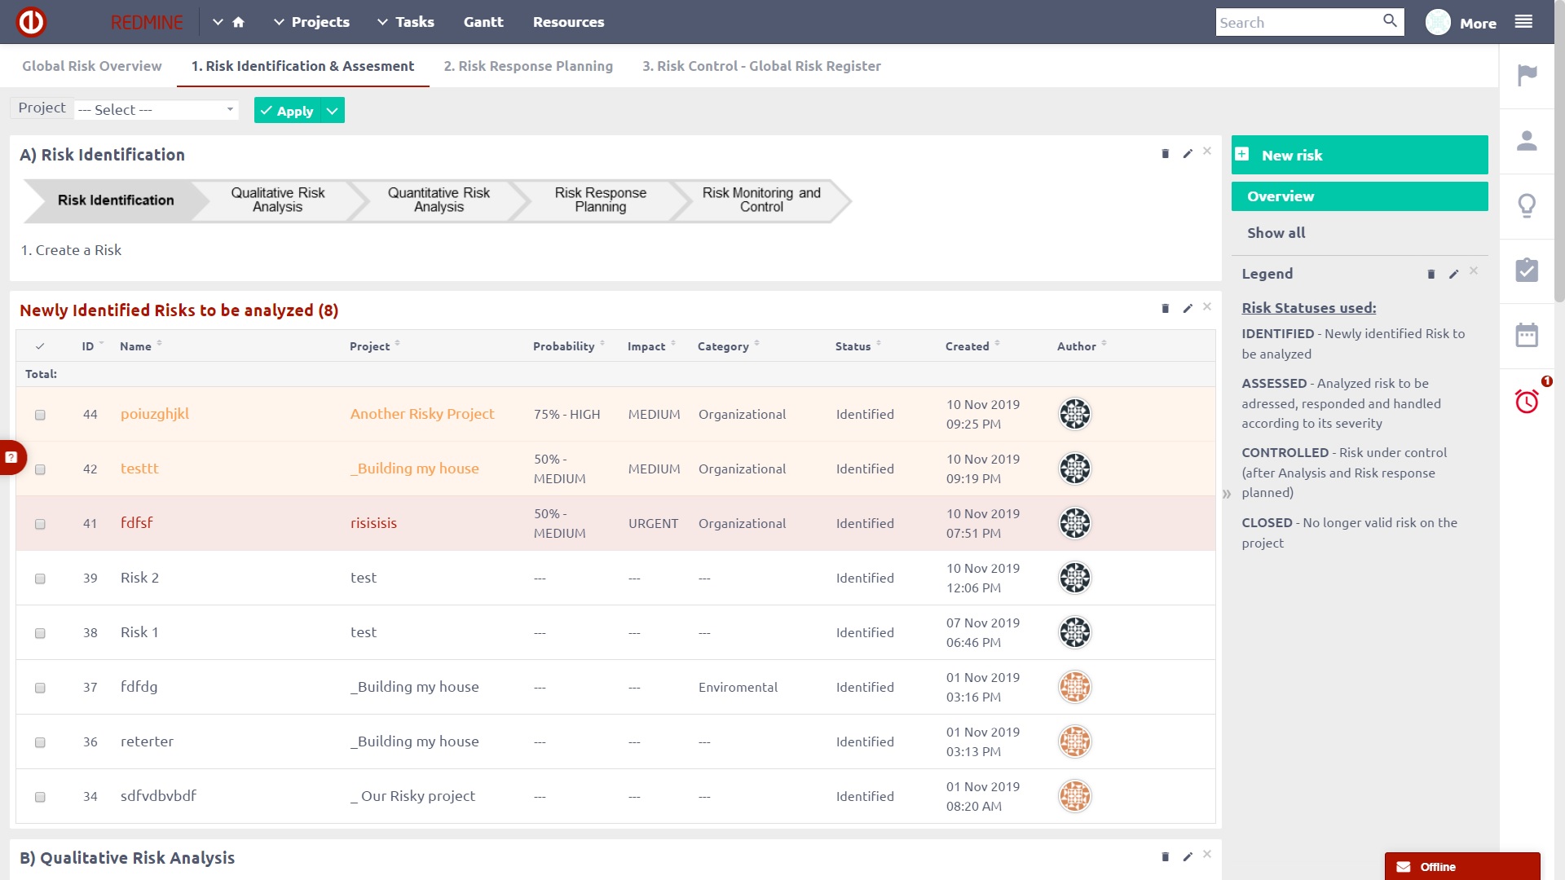Screen dimensions: 1565x880
Task: Switch to Global Risk Overview tab
Action: (91, 66)
